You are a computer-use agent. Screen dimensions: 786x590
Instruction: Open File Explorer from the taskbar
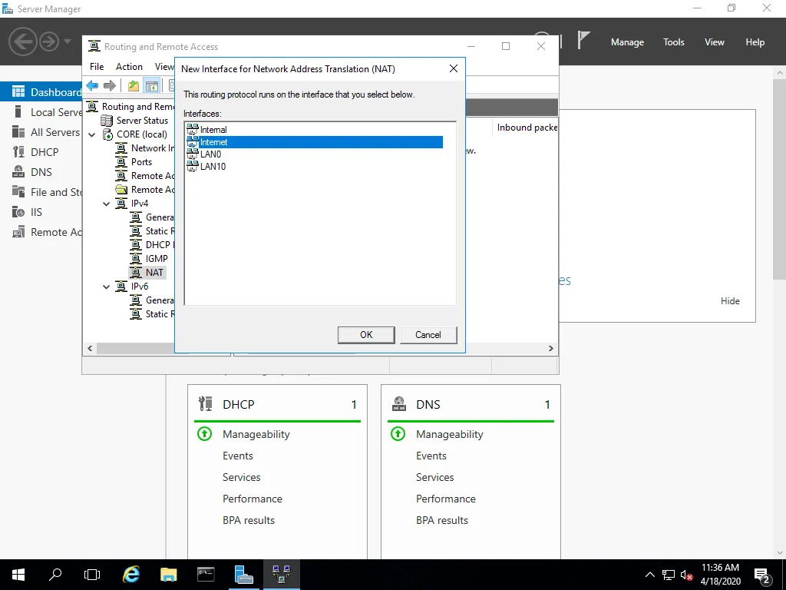[168, 574]
